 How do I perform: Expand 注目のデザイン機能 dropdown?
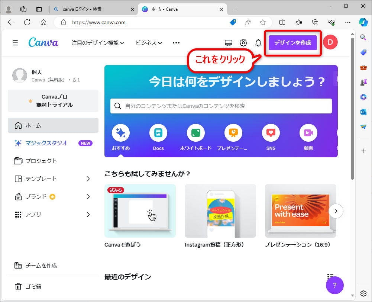[x=98, y=43]
